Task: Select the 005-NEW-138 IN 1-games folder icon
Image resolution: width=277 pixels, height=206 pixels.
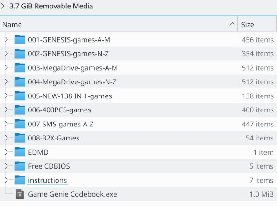Action: point(20,96)
